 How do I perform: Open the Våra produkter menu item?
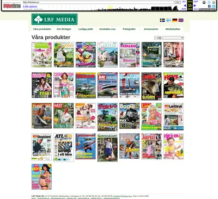(42, 29)
